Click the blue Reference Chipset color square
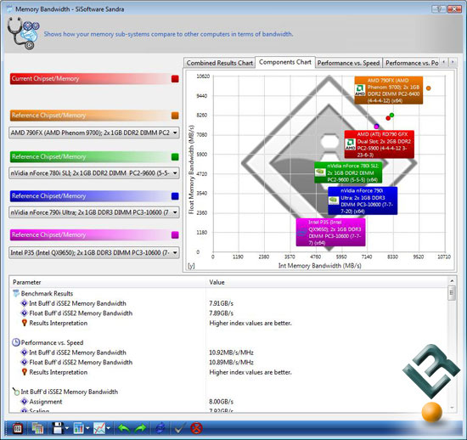 tap(175, 195)
